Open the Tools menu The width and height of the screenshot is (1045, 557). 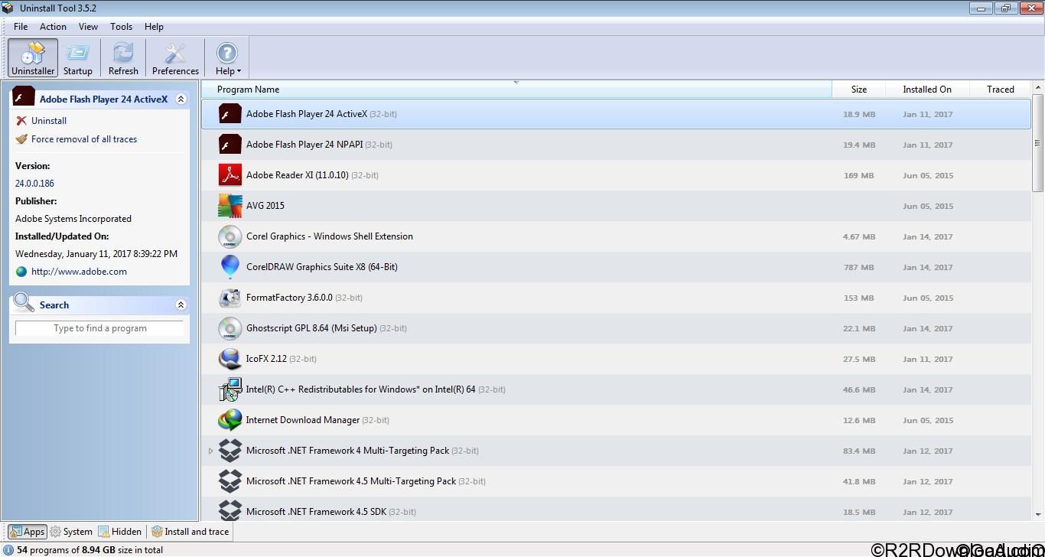pyautogui.click(x=121, y=26)
